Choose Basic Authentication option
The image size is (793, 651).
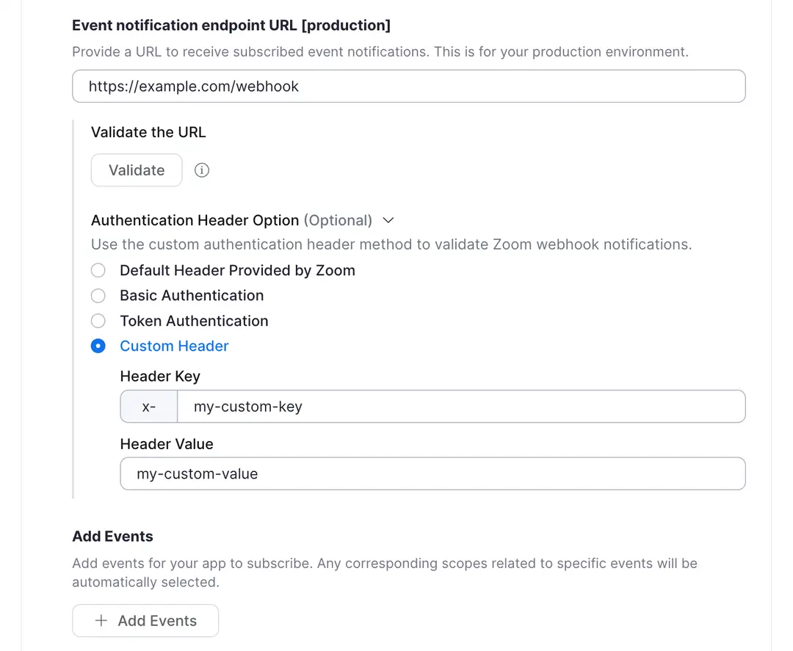pos(98,296)
